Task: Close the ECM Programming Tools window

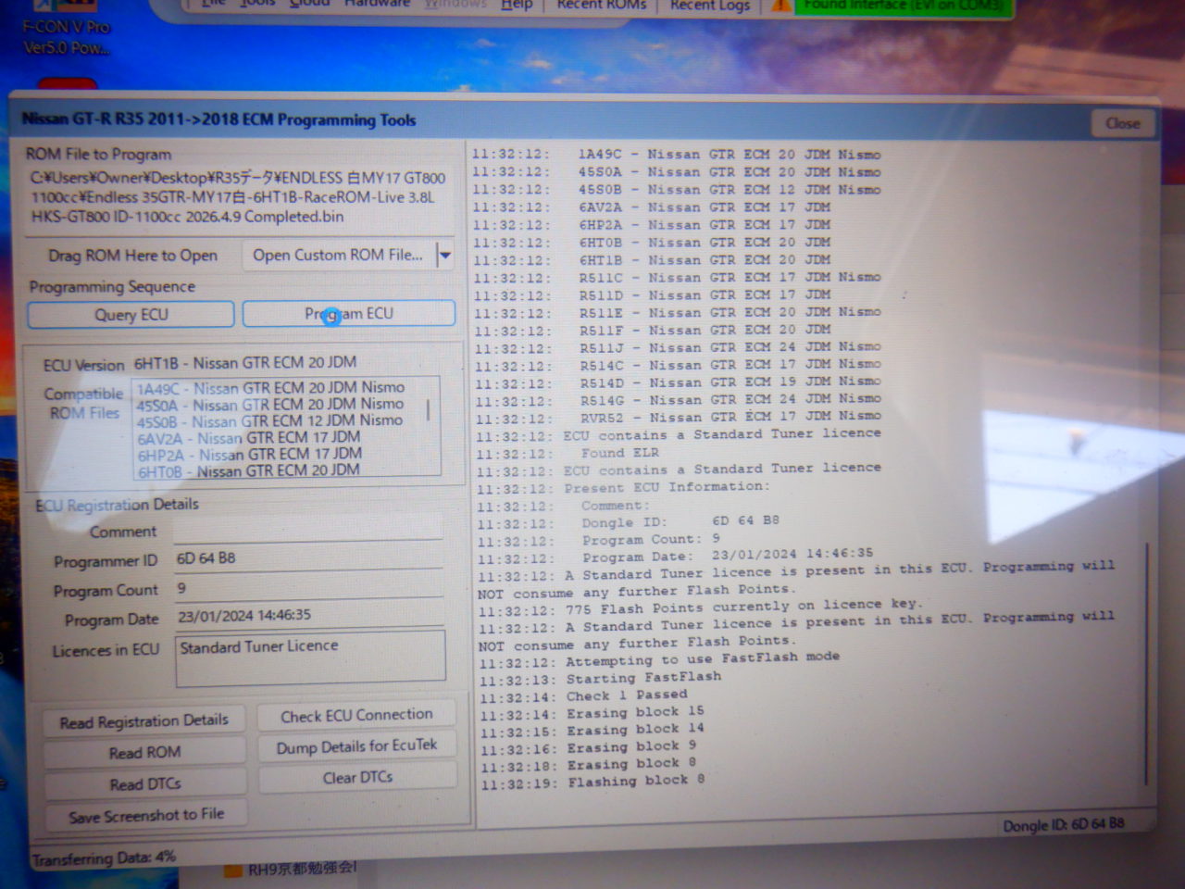Action: 1122,123
